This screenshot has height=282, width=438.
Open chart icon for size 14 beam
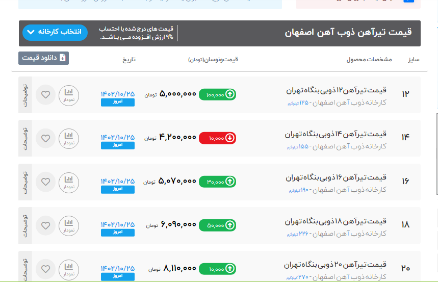coord(69,138)
